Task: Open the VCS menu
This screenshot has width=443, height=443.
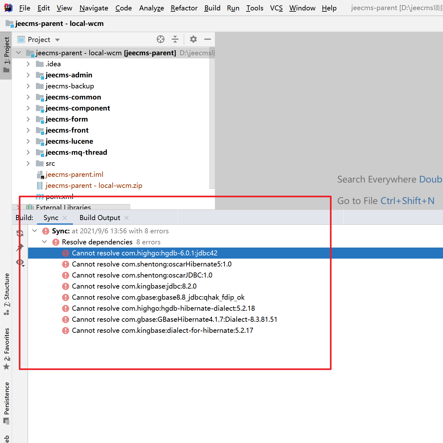Action: pyautogui.click(x=276, y=8)
